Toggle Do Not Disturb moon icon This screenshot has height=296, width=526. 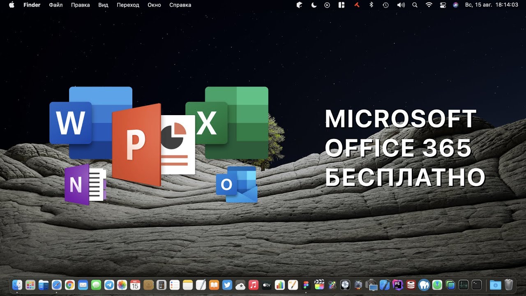[x=314, y=5]
